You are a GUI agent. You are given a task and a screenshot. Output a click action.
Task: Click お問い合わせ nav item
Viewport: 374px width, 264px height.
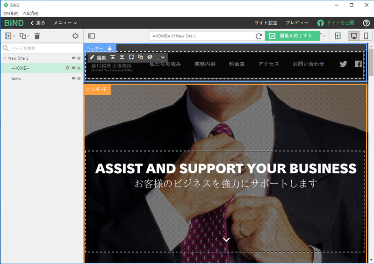pos(309,64)
